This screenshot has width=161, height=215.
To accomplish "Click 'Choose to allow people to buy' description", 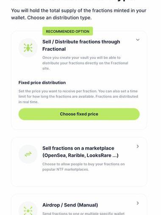I will pos(83,167).
